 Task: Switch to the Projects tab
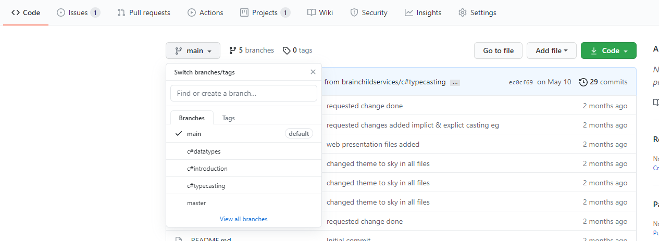point(265,12)
